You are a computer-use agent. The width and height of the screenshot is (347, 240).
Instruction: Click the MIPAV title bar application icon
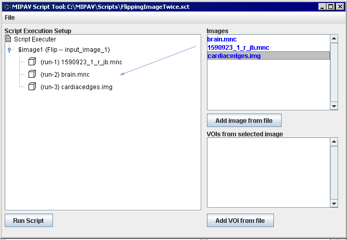[7, 6]
